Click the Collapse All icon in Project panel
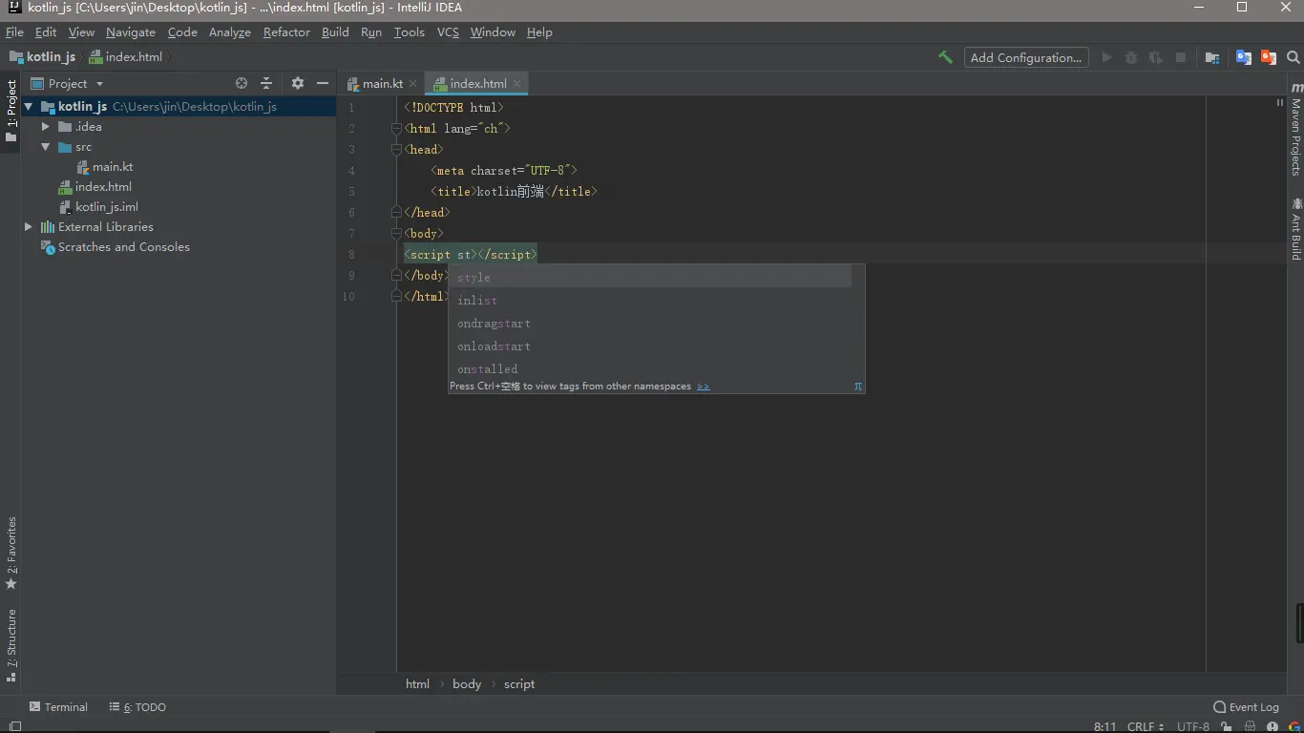The height and width of the screenshot is (733, 1304). [266, 83]
